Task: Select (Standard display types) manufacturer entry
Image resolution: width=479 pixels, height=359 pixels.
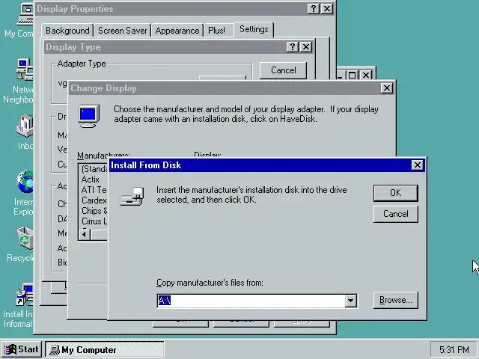Action: (94, 169)
